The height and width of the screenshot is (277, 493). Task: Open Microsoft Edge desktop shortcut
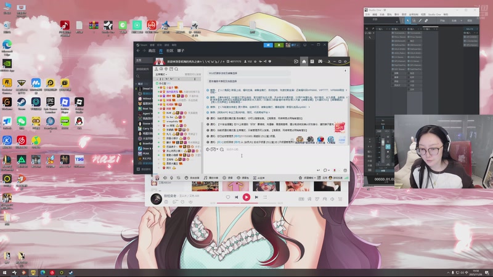[x=7, y=45]
